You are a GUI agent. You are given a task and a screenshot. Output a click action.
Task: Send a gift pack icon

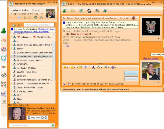[x=113, y=67]
